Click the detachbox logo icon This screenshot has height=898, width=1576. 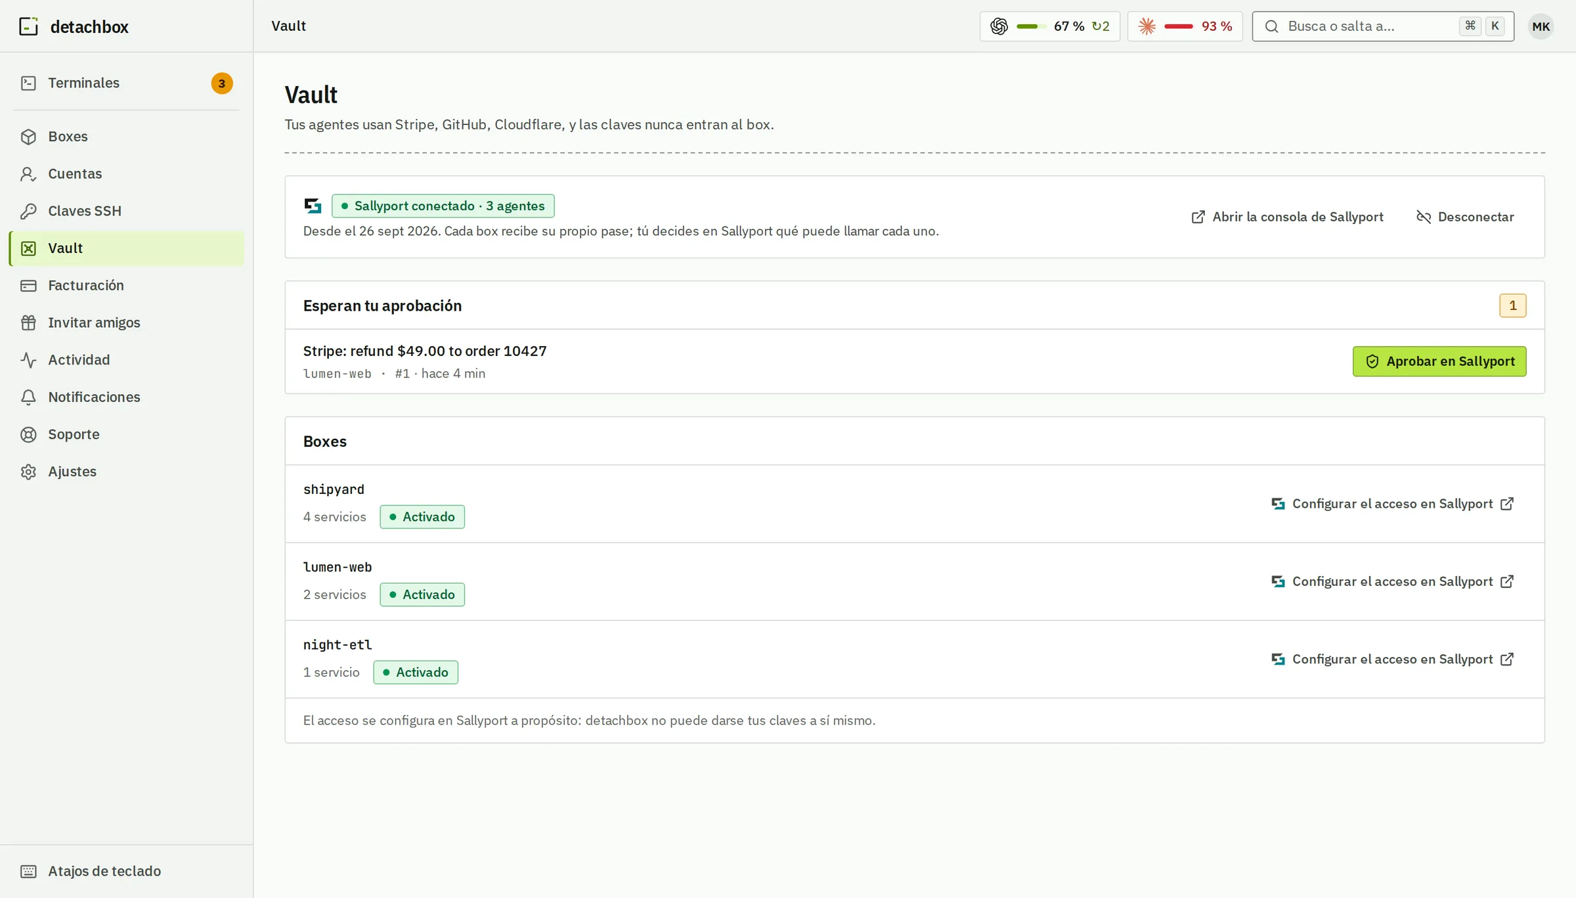[x=28, y=26]
